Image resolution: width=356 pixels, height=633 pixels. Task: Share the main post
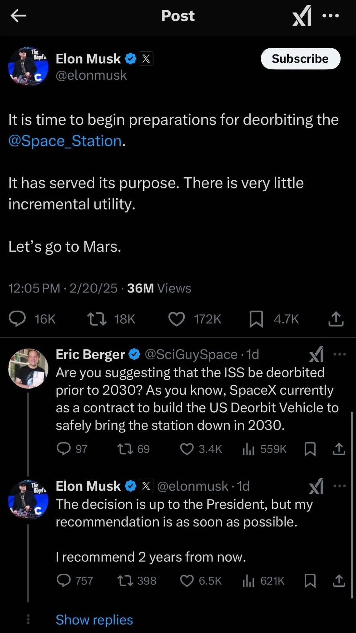click(336, 319)
